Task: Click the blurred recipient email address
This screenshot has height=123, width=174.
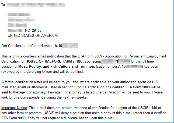Action: (36, 5)
